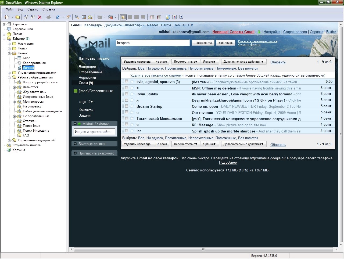Check the RE: Message email checkbox
Image resolution: width=344 pixels, height=259 pixels.
pos(126,125)
